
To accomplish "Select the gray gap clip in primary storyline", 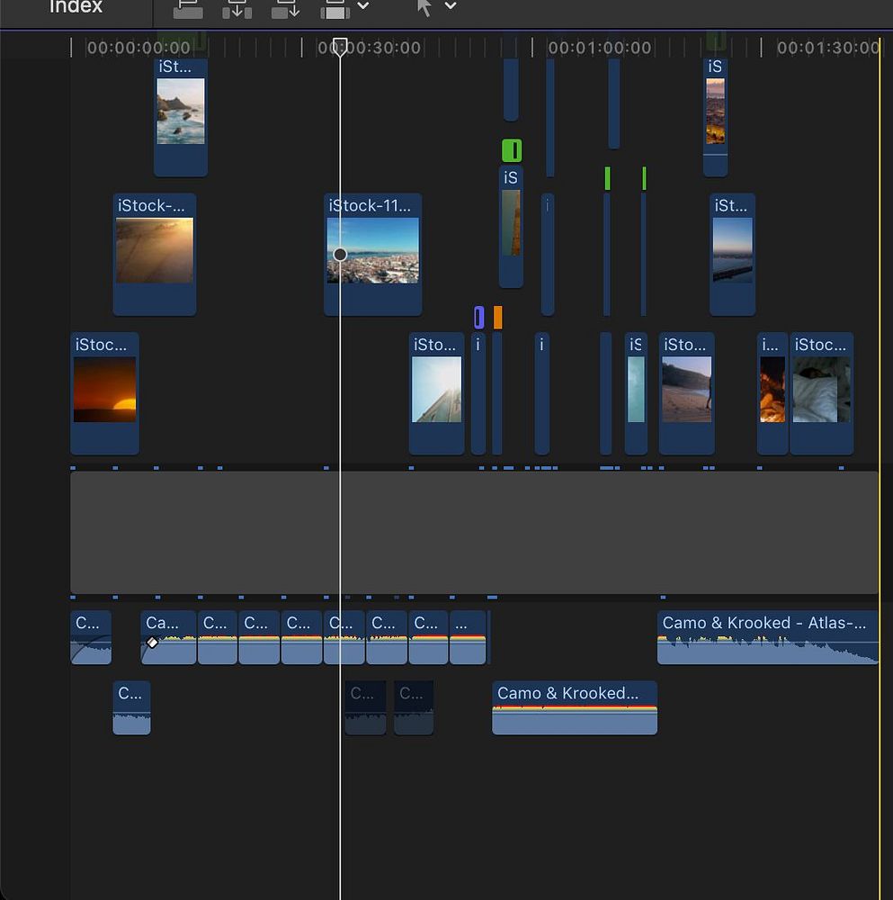I will tap(474, 533).
